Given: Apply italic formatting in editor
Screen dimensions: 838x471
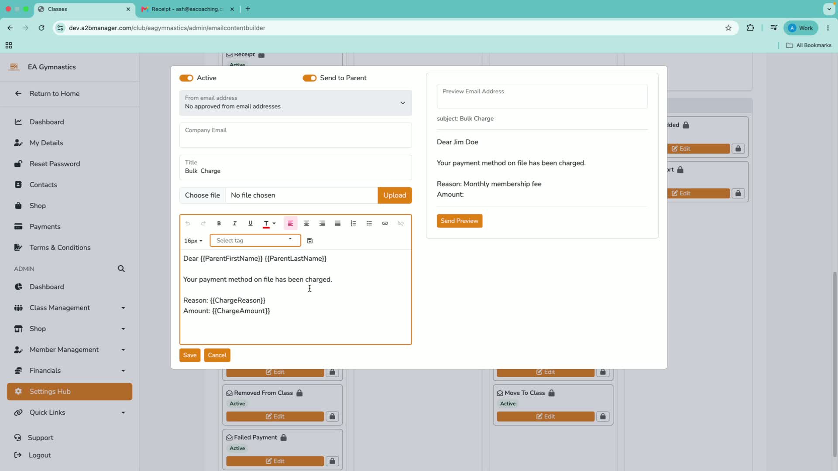Looking at the screenshot, I should (x=234, y=223).
